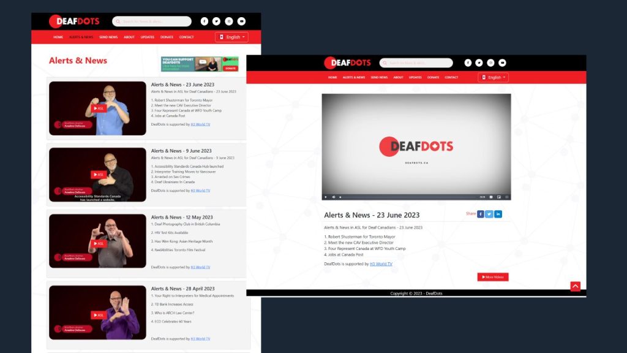Open About in the video page navigation
The height and width of the screenshot is (353, 627).
click(x=398, y=77)
